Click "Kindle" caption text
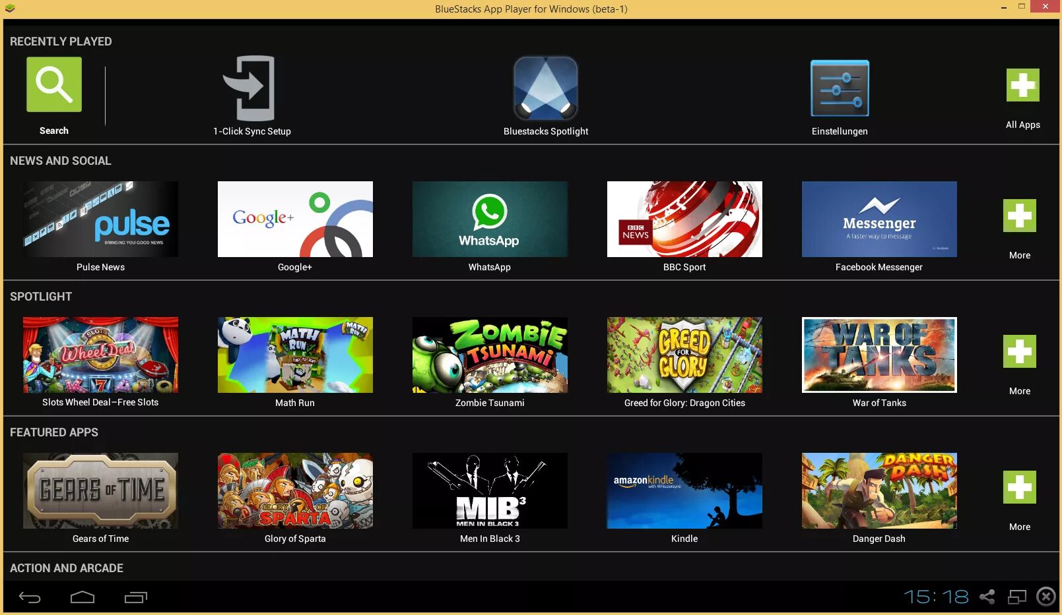This screenshot has height=615, width=1062. (684, 539)
